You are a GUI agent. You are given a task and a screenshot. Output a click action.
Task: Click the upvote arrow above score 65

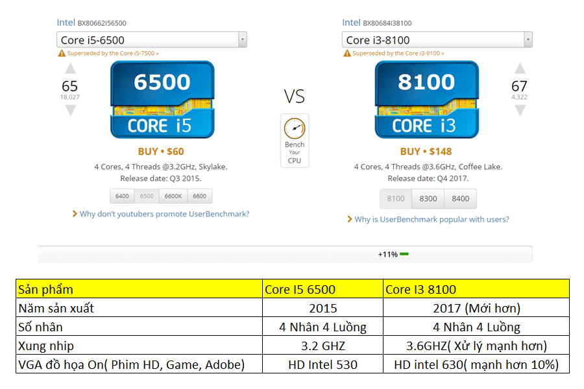tap(69, 67)
